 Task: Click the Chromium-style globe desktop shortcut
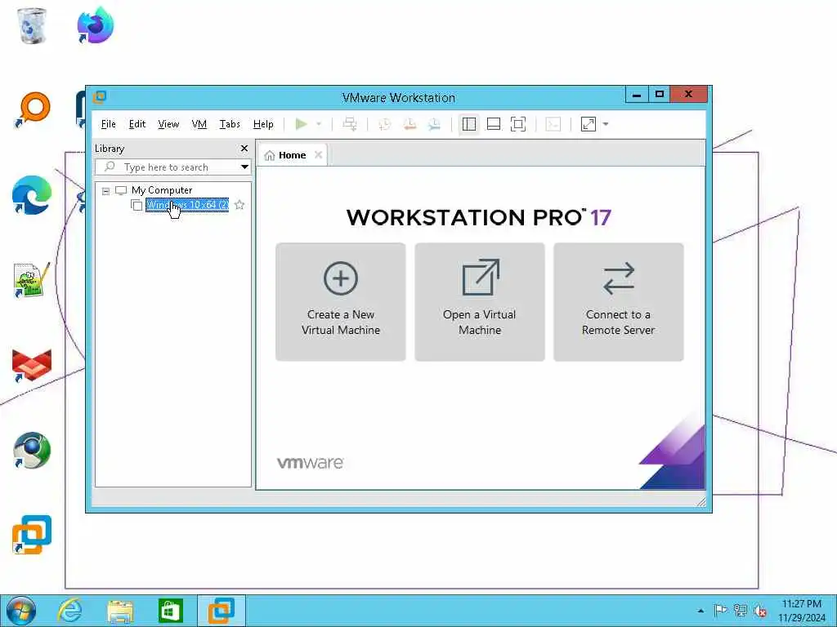32,450
